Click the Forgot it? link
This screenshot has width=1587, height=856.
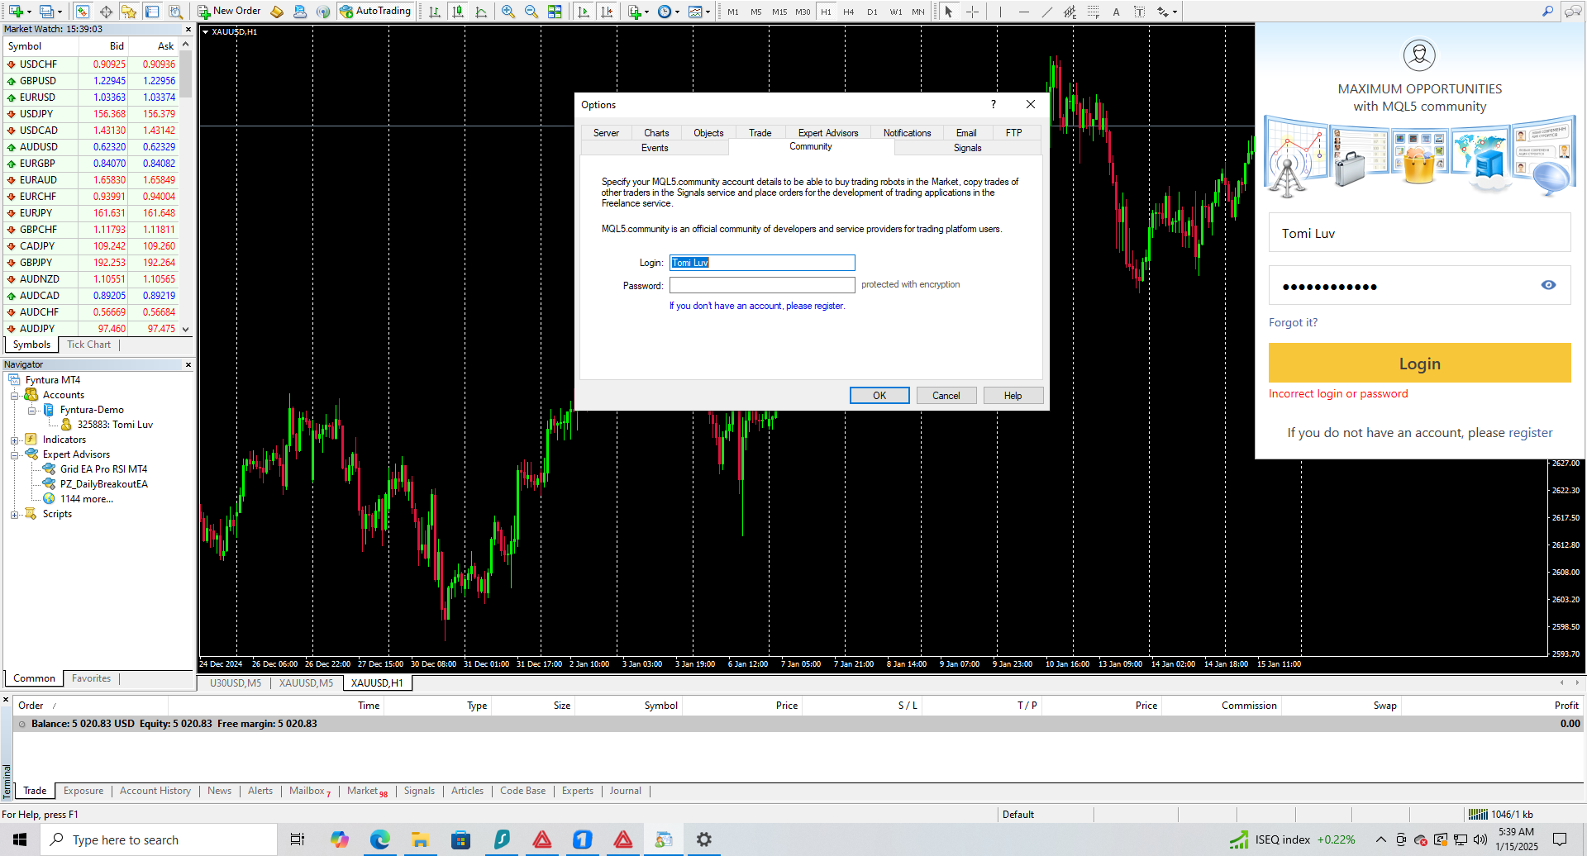click(x=1293, y=322)
